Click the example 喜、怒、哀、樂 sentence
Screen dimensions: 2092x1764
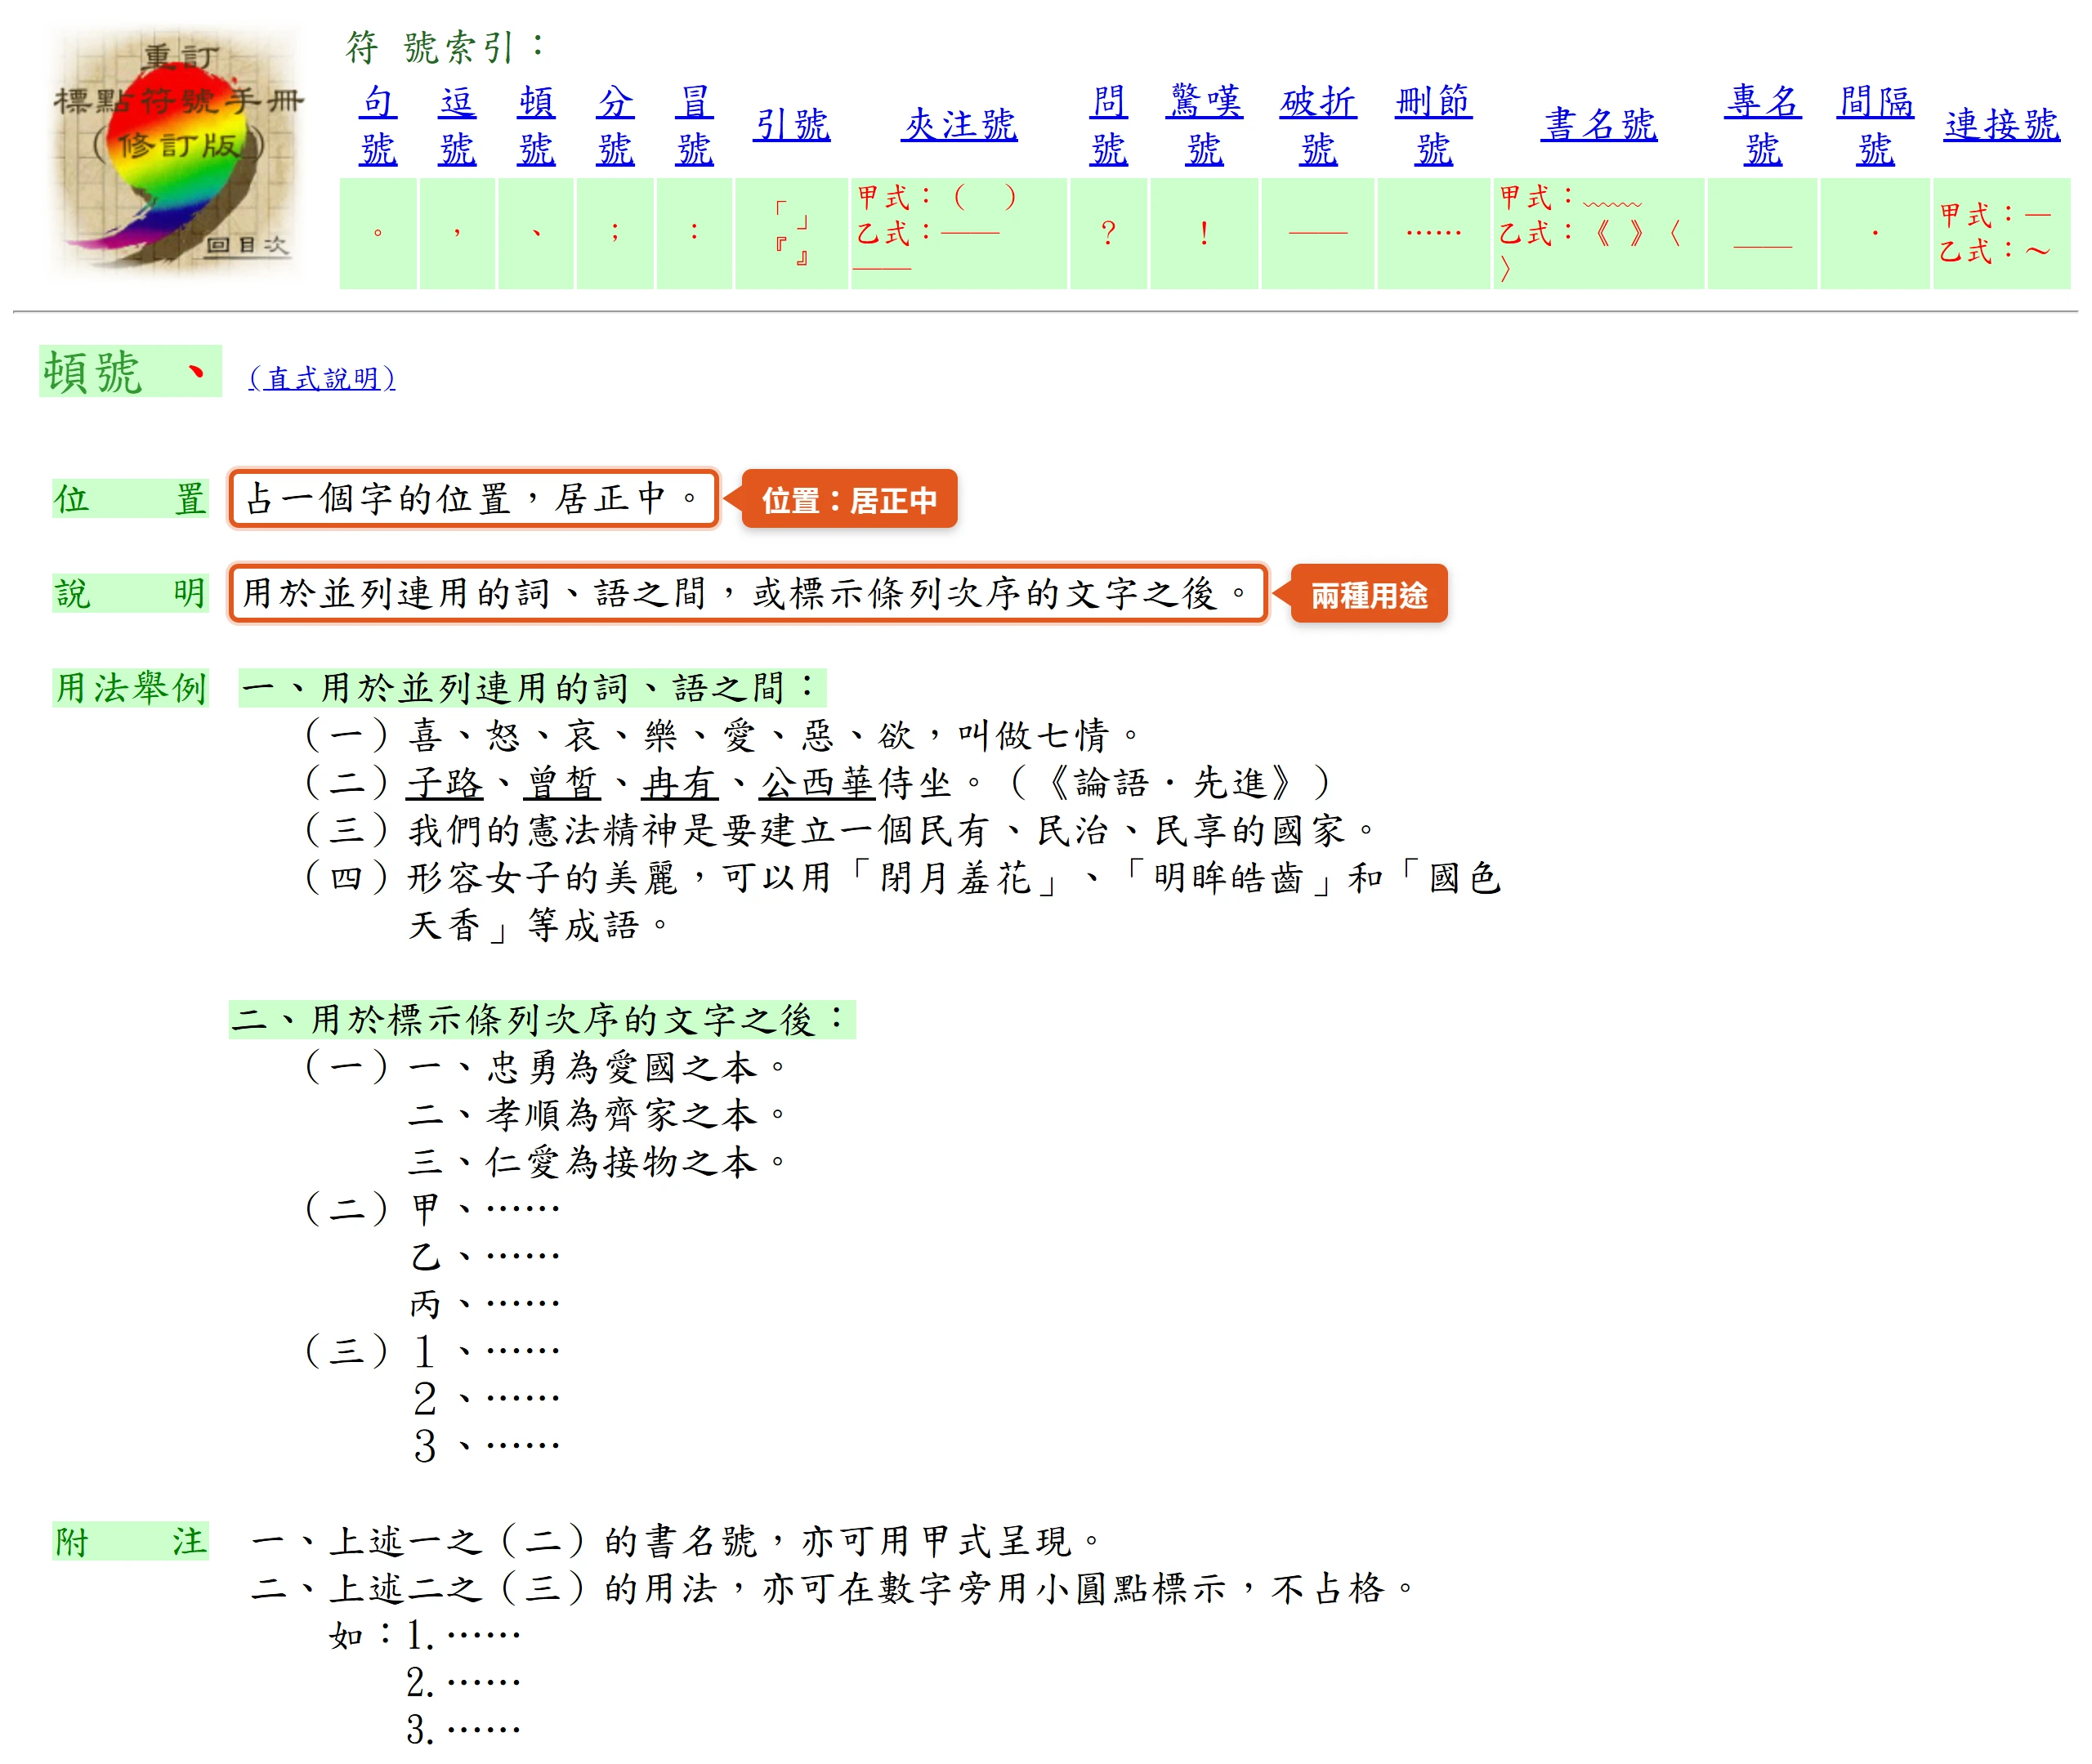pos(774,735)
